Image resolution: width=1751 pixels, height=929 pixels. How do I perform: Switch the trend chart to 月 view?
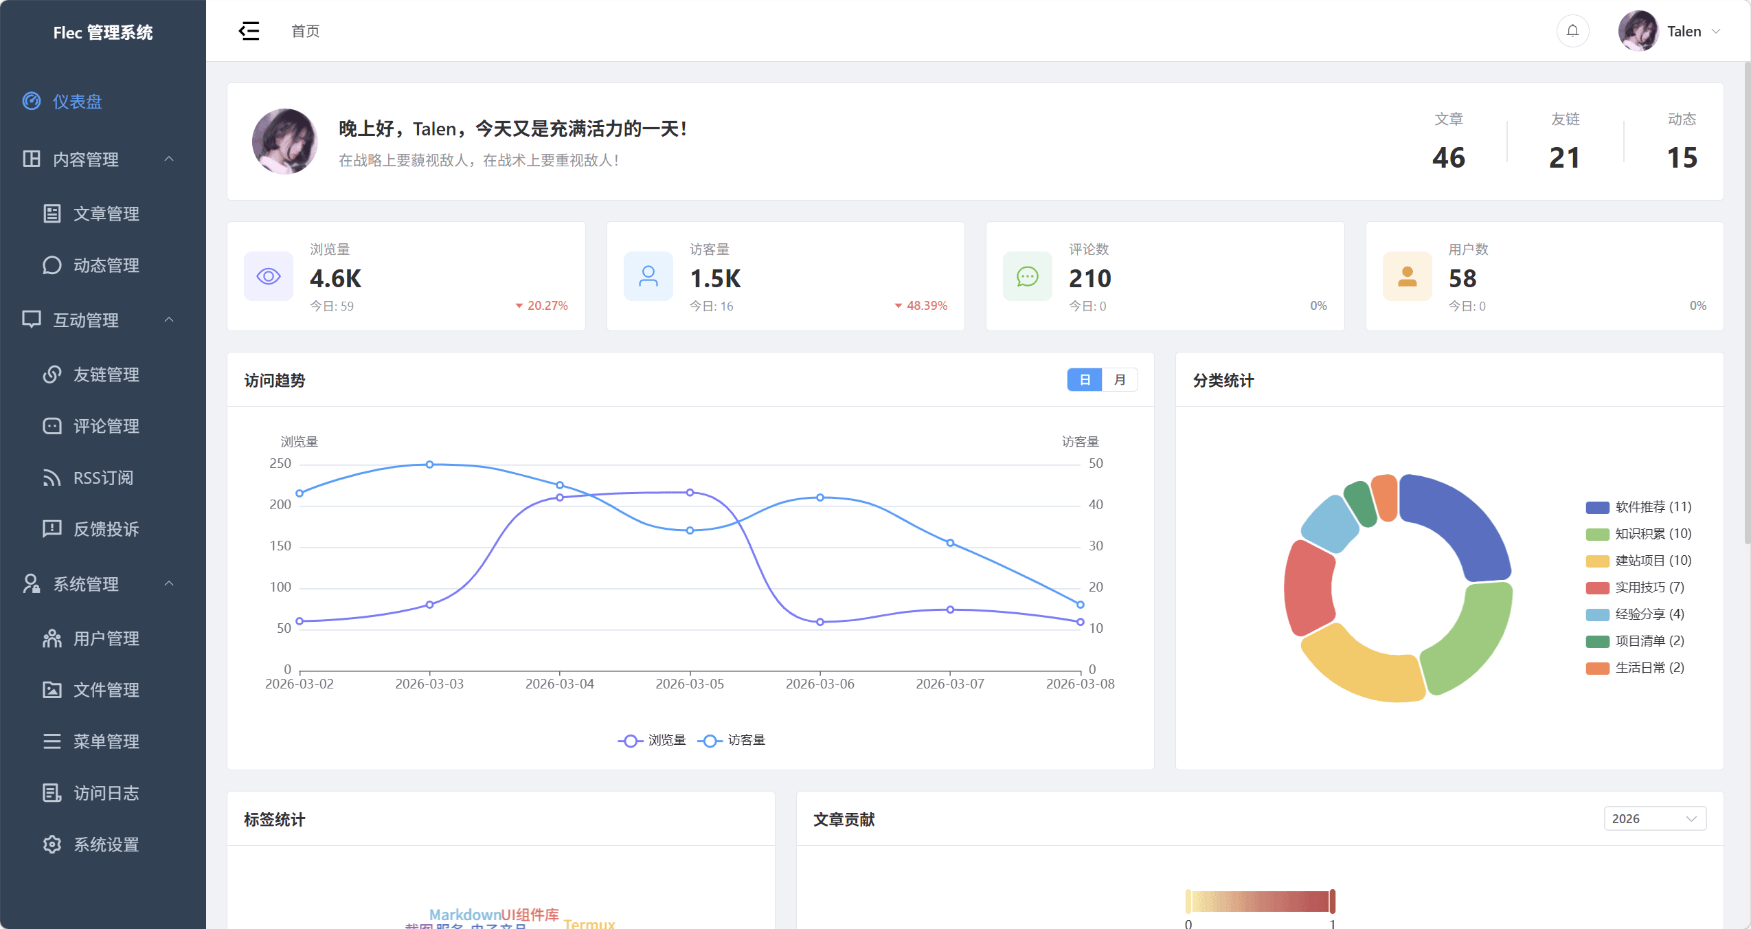coord(1120,379)
